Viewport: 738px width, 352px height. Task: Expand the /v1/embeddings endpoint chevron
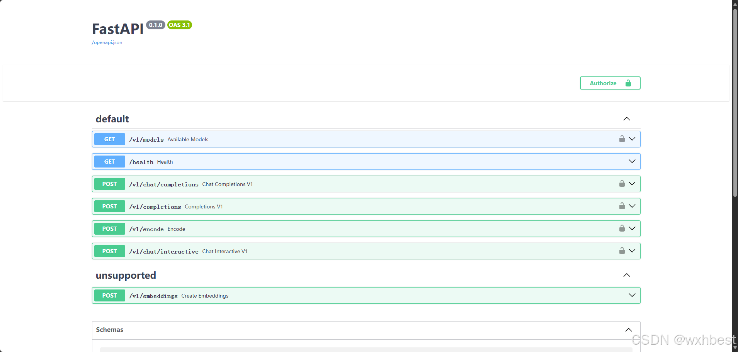point(632,295)
